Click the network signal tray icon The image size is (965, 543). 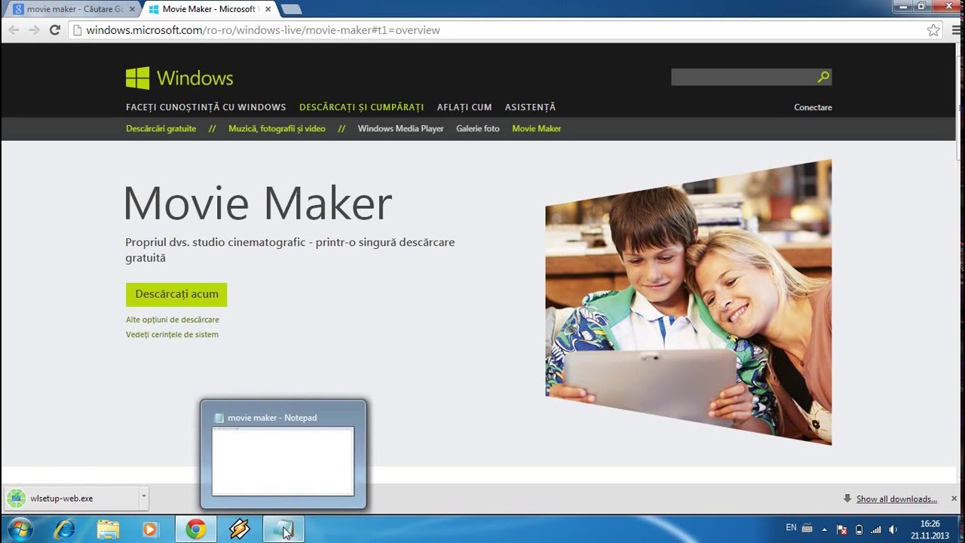(x=875, y=529)
